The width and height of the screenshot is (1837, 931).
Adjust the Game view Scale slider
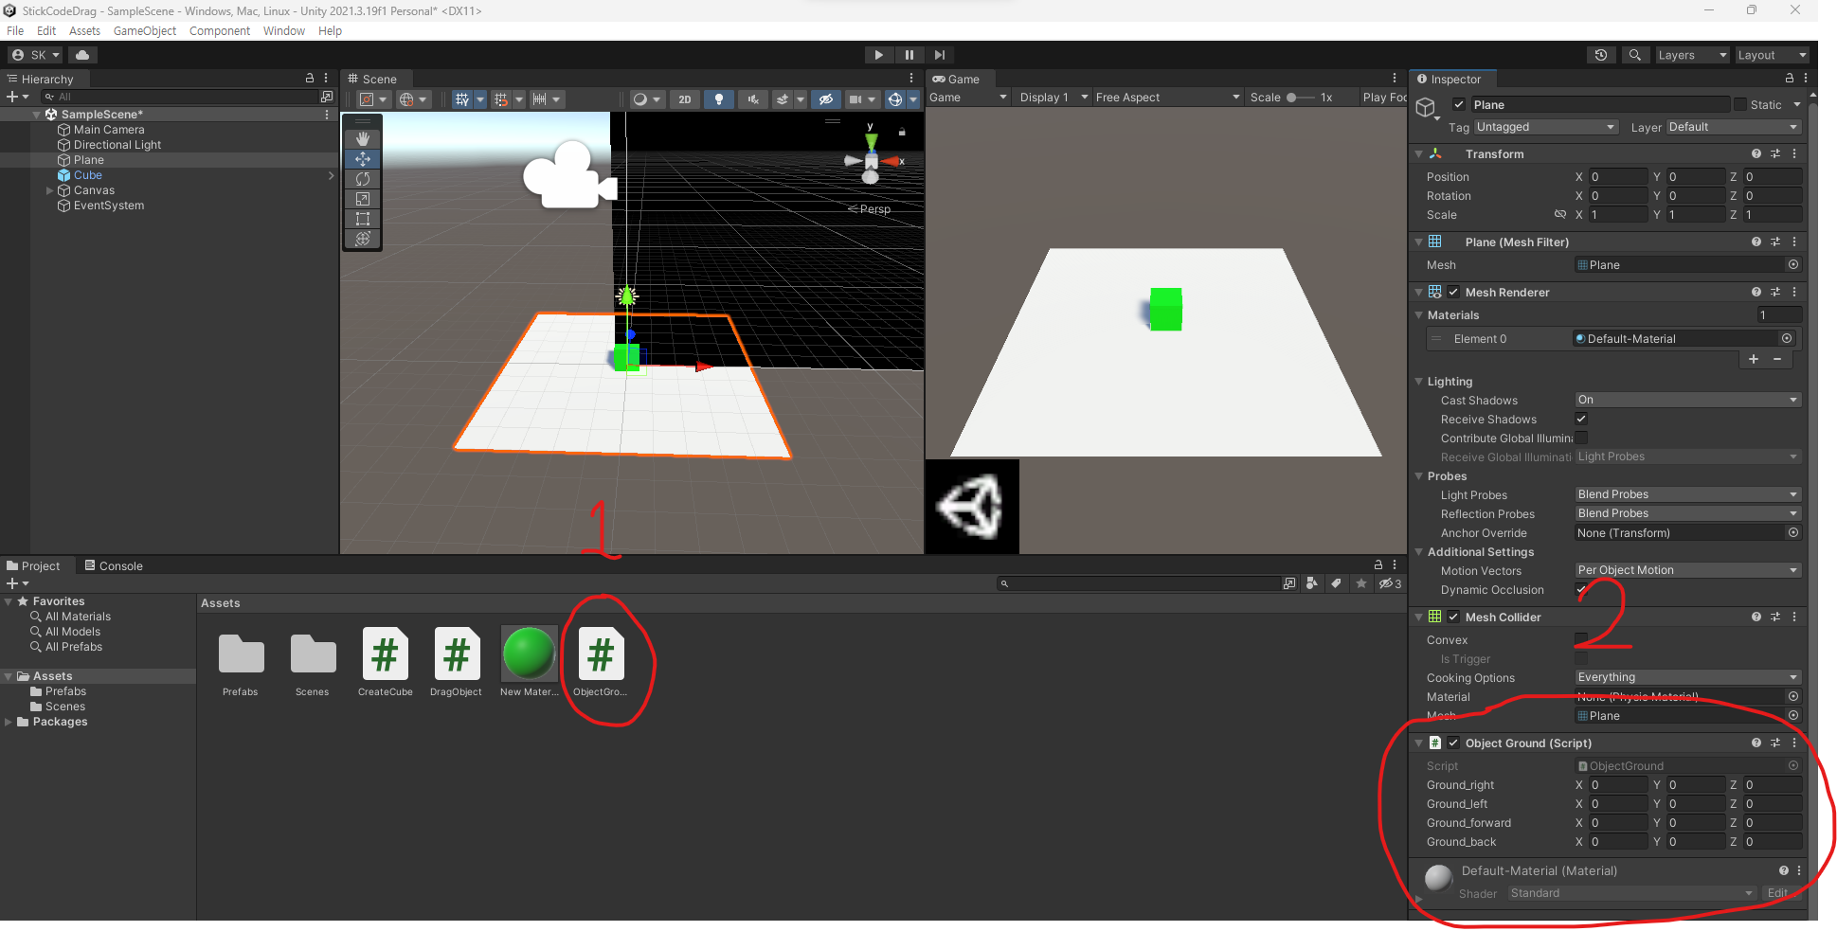1300,98
